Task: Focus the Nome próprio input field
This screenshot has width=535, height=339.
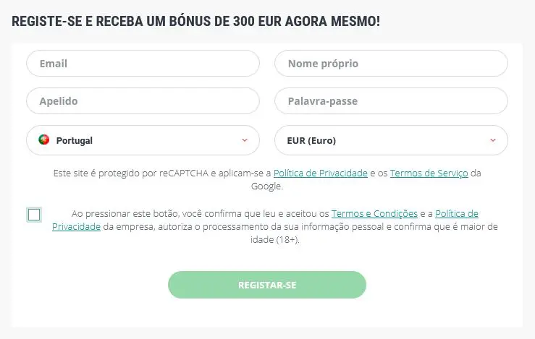Action: click(x=391, y=64)
